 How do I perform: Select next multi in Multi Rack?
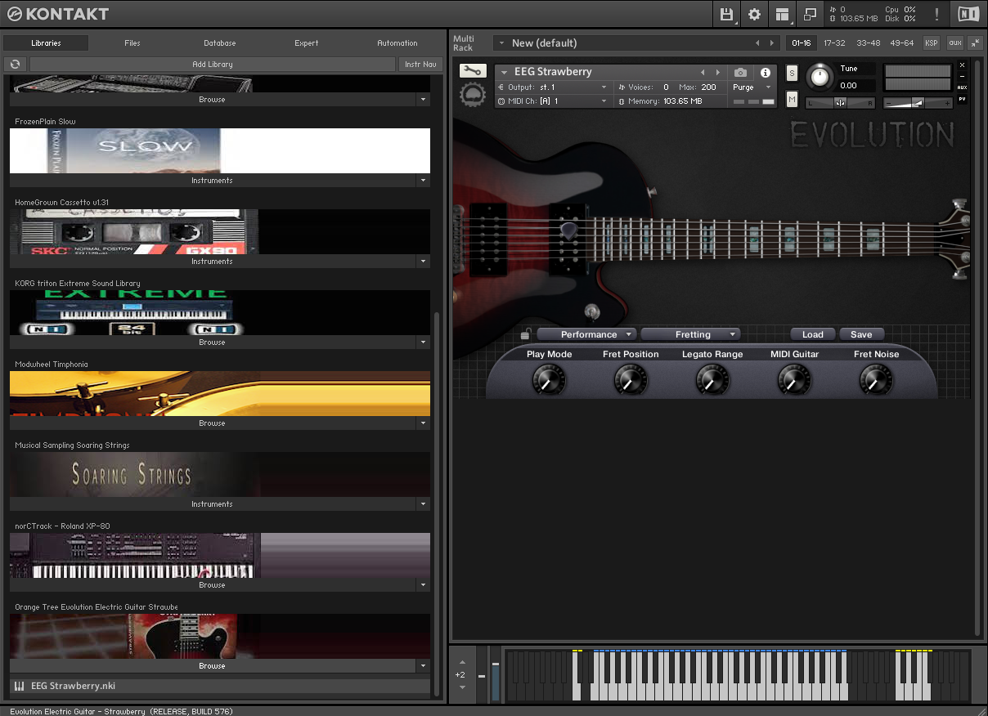(771, 43)
